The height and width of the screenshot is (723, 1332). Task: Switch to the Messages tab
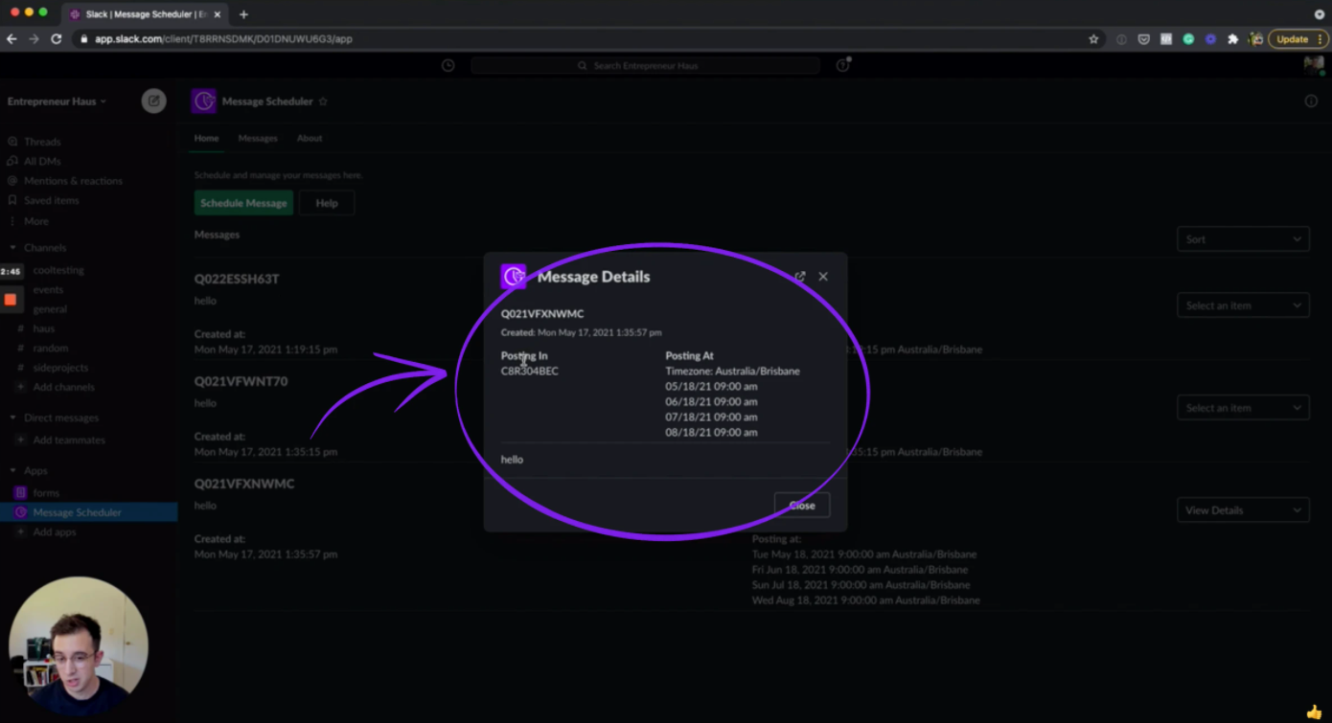pyautogui.click(x=257, y=138)
